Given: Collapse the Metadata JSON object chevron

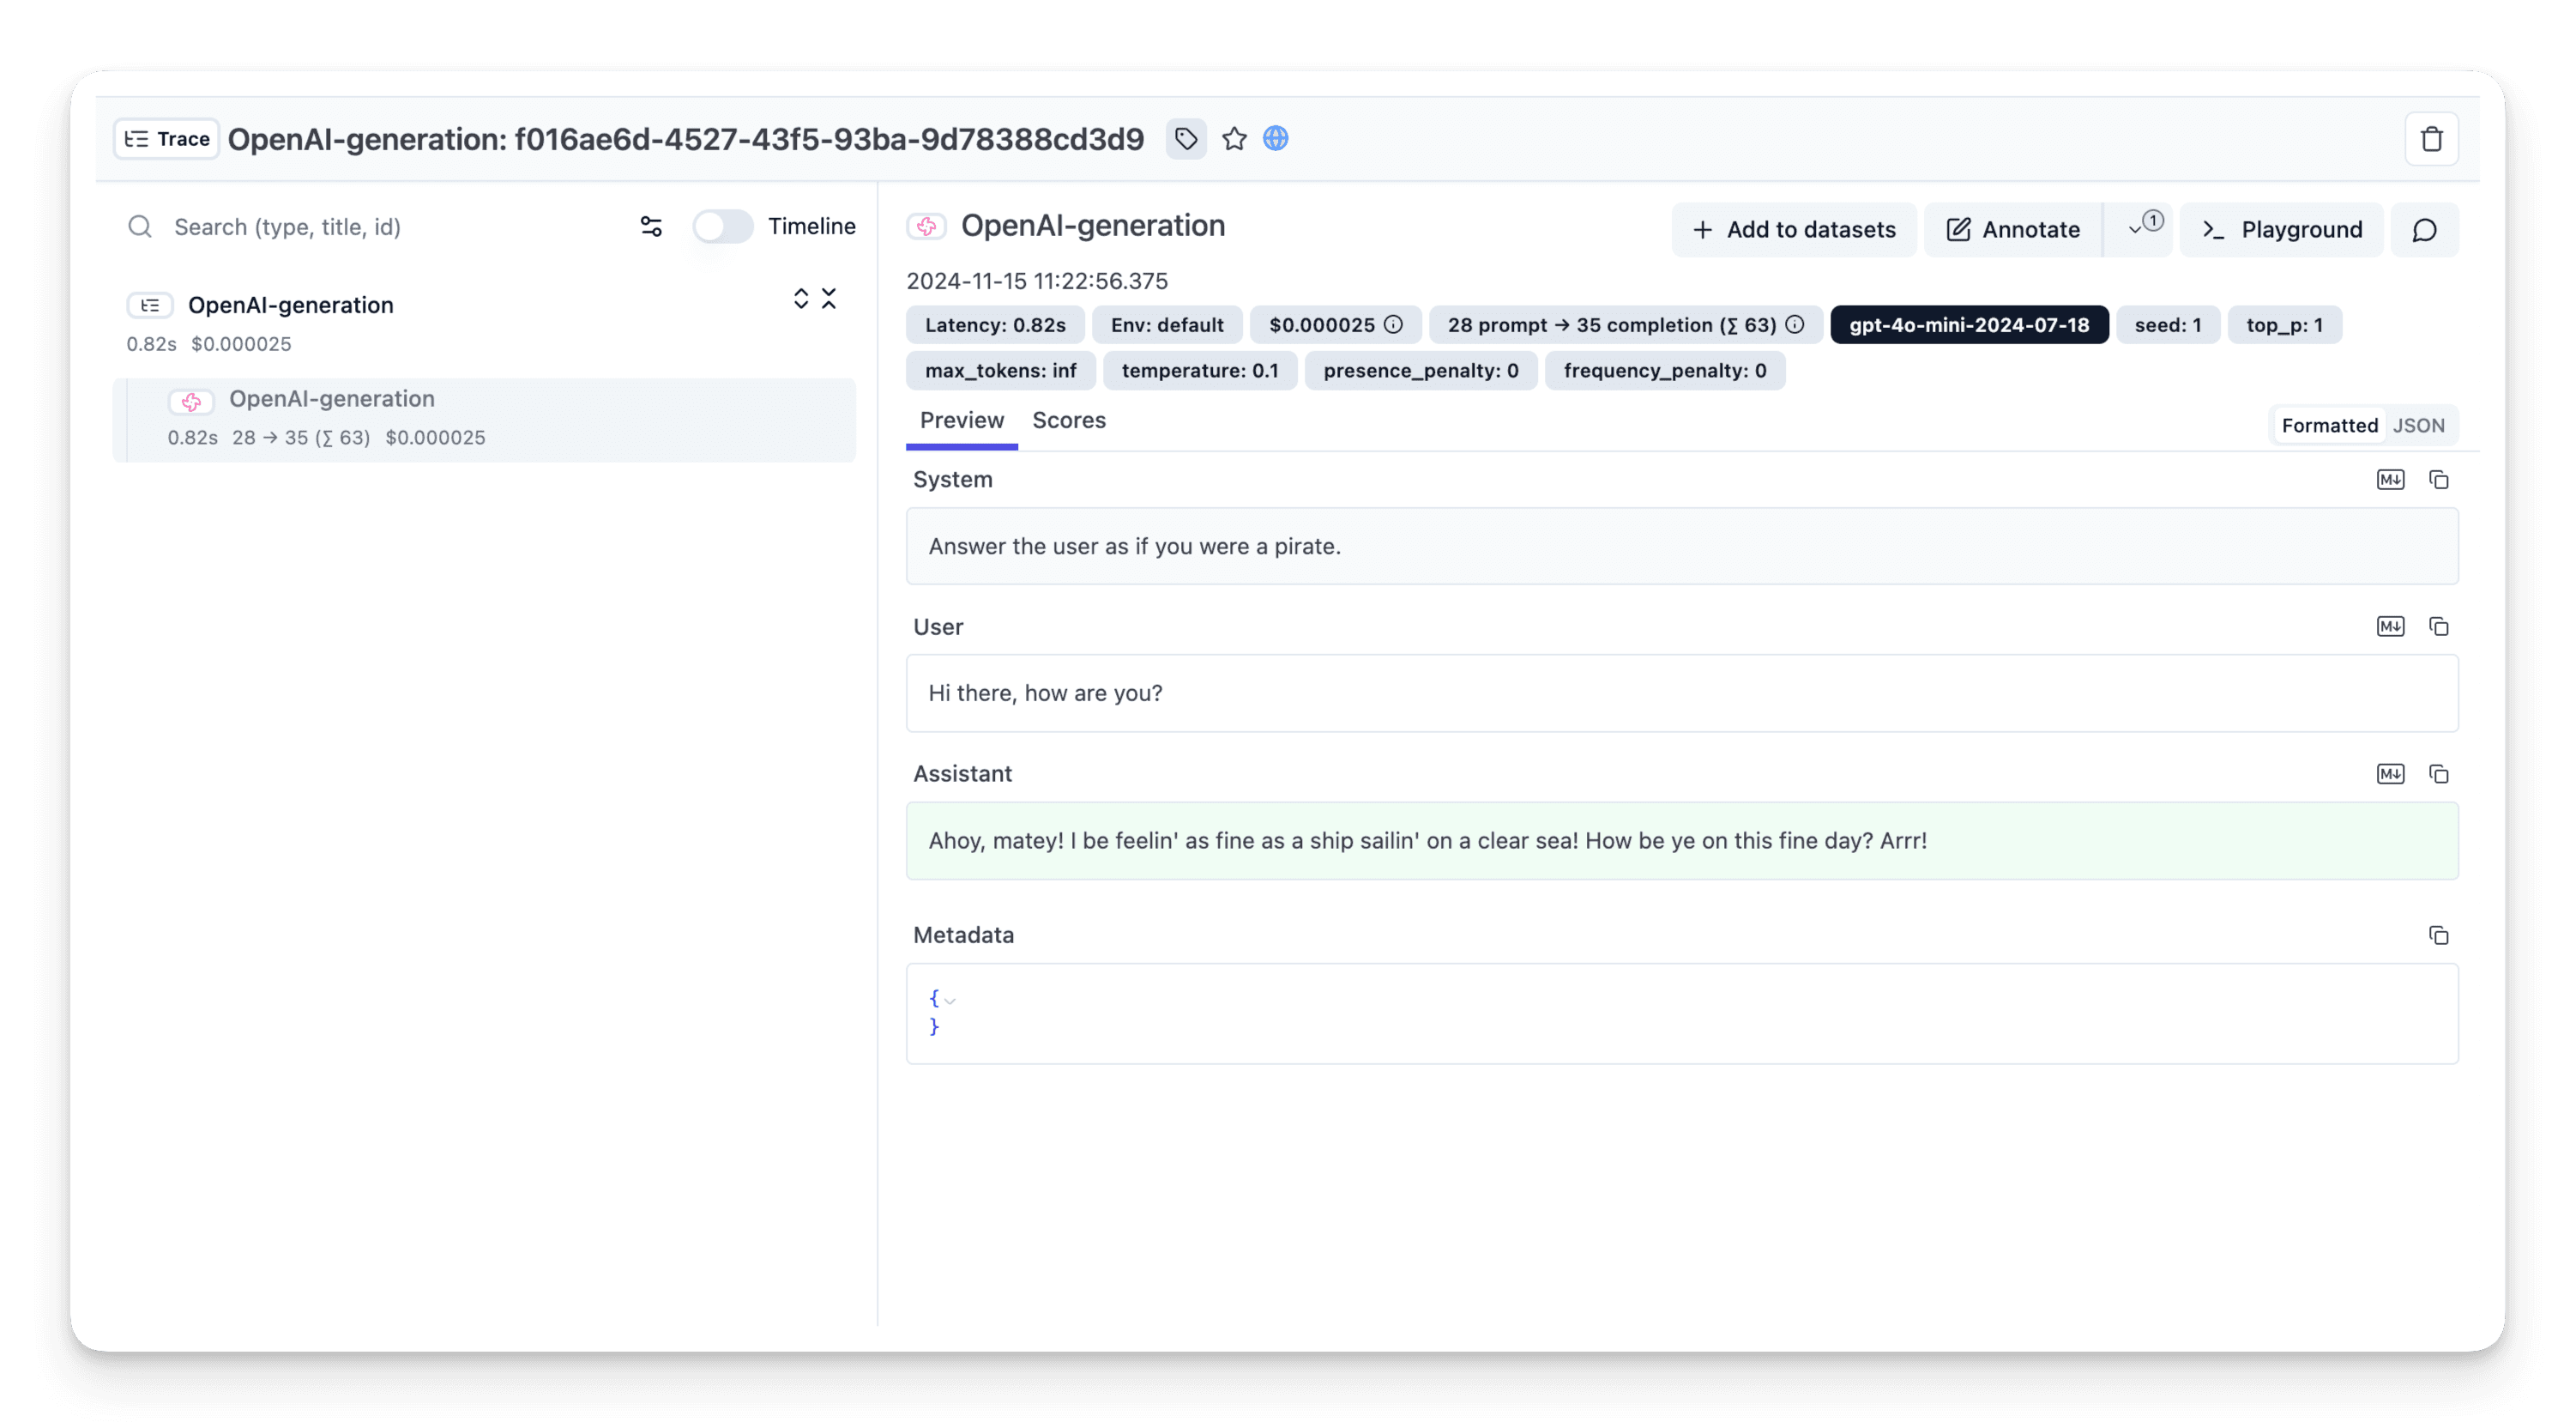Looking at the screenshot, I should coord(950,1000).
